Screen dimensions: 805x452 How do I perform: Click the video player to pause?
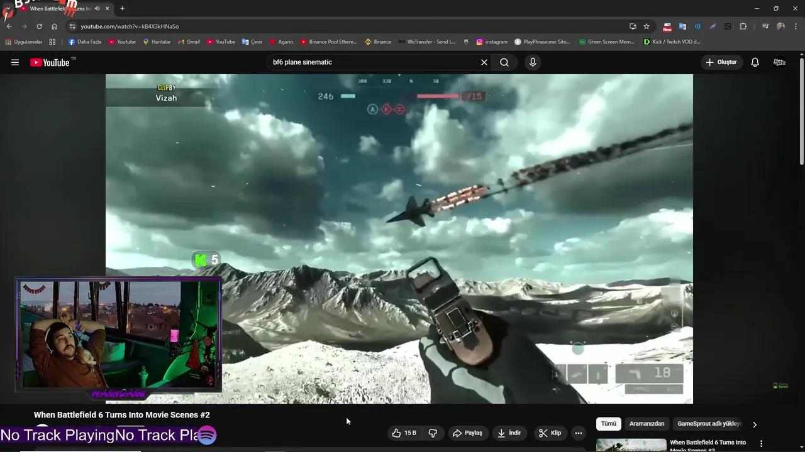(x=399, y=239)
